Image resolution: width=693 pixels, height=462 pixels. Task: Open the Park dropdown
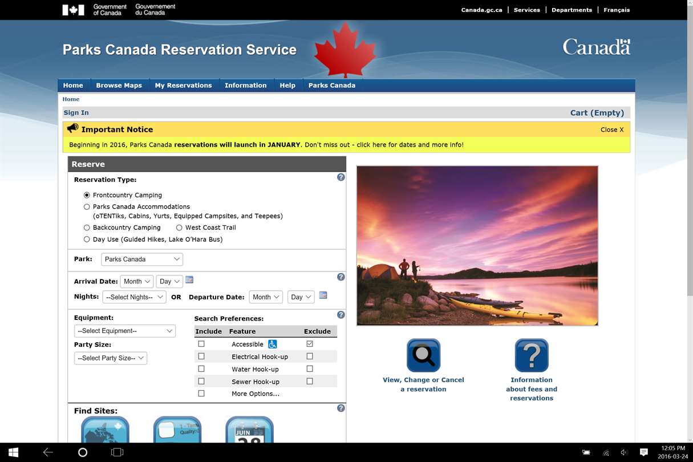coord(142,259)
